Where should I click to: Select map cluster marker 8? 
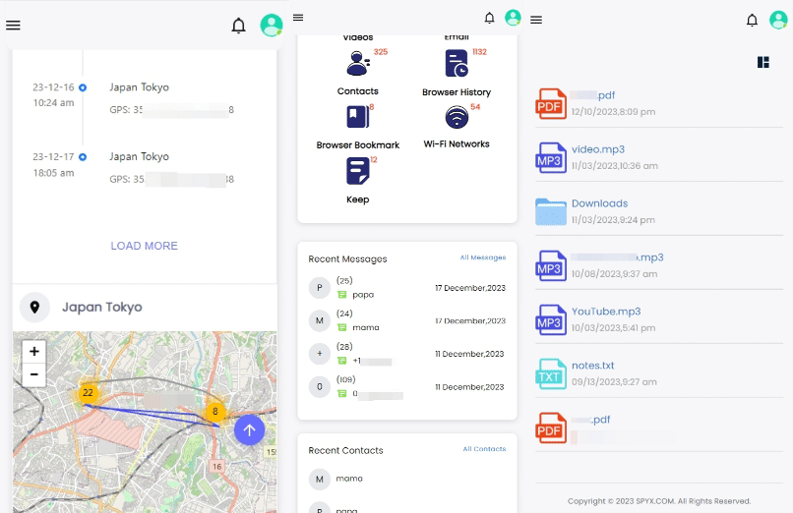point(214,412)
